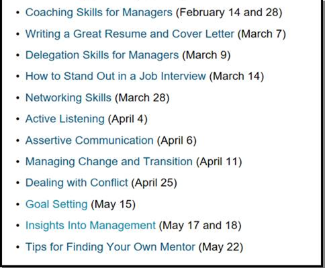Screen dimensions: 325x268
Task: Click the bullet beside Goal Setting
Action: [18, 204]
